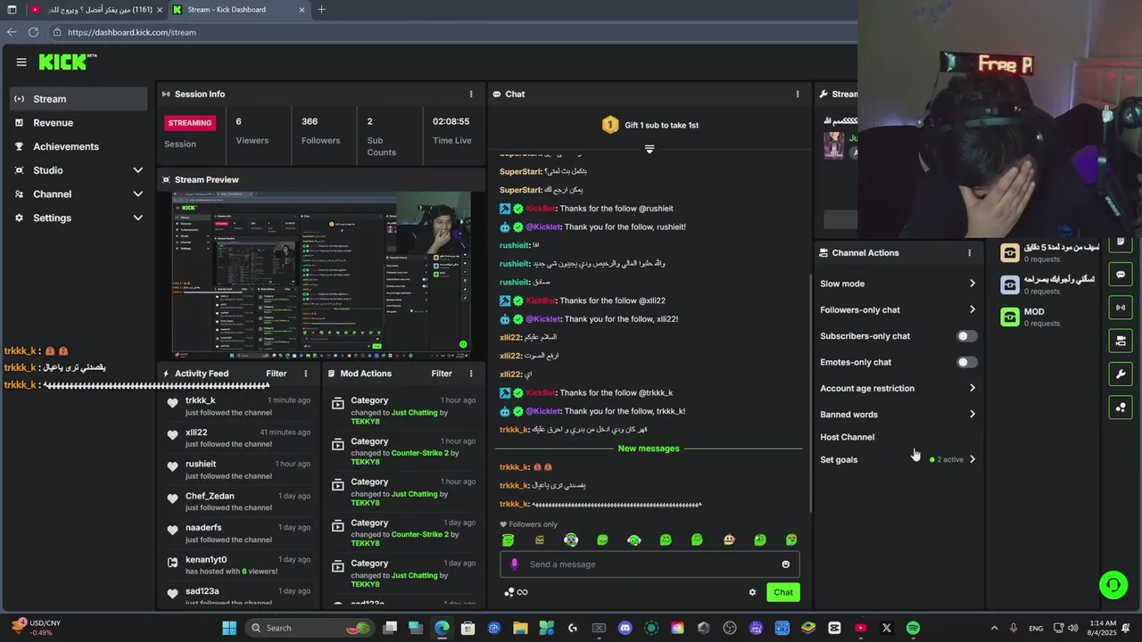1142x642 pixels.
Task: Open Spotify from the taskbar
Action: (913, 628)
